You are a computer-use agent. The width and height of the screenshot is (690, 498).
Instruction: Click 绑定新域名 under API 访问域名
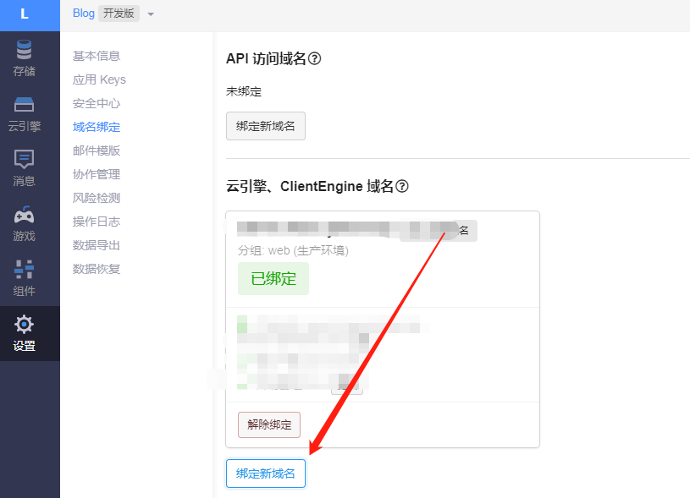(265, 126)
